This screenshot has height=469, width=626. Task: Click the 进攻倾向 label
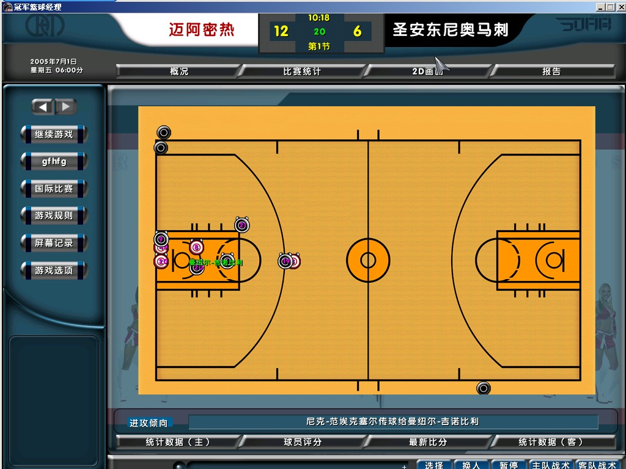click(x=149, y=423)
